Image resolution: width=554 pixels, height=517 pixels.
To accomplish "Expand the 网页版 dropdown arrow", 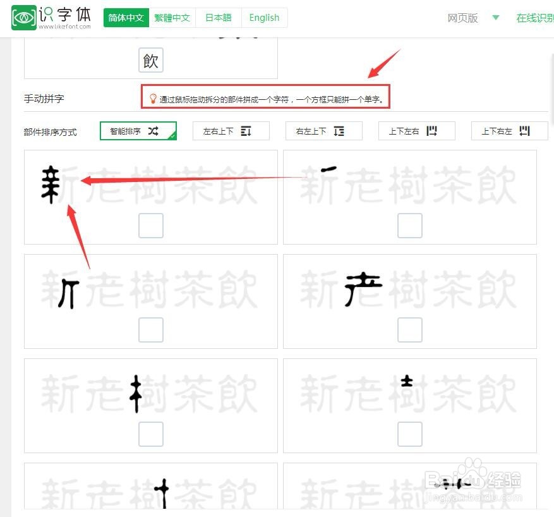I will [x=496, y=18].
